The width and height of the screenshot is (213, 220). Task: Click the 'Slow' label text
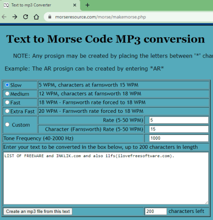(x=16, y=85)
